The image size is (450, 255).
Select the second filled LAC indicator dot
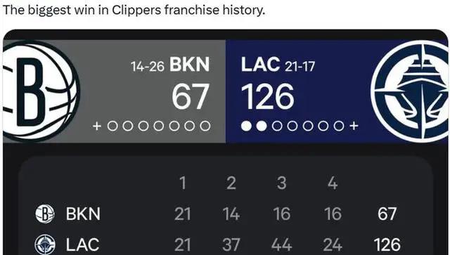[262, 126]
